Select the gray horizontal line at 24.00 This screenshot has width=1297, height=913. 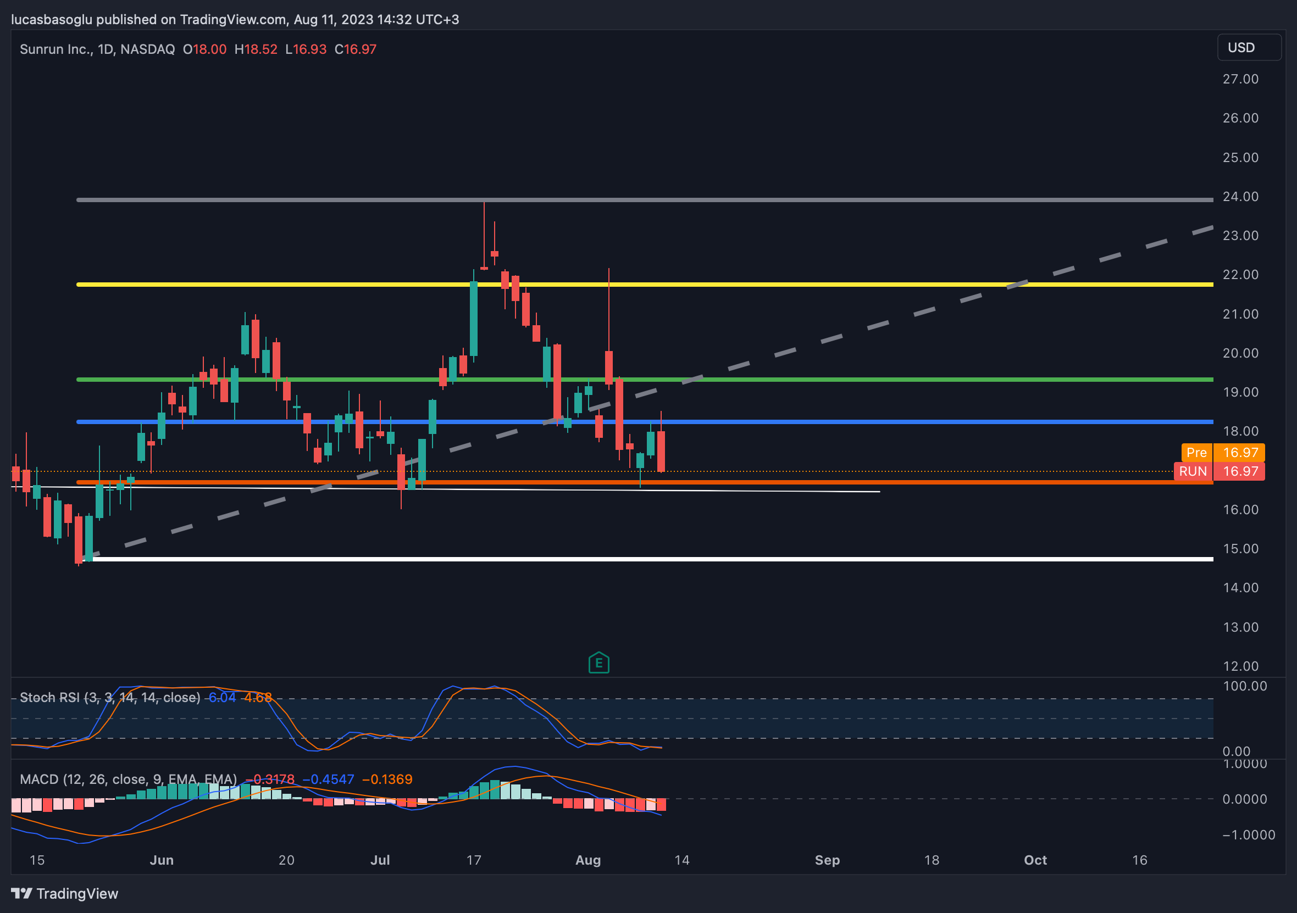(x=645, y=200)
